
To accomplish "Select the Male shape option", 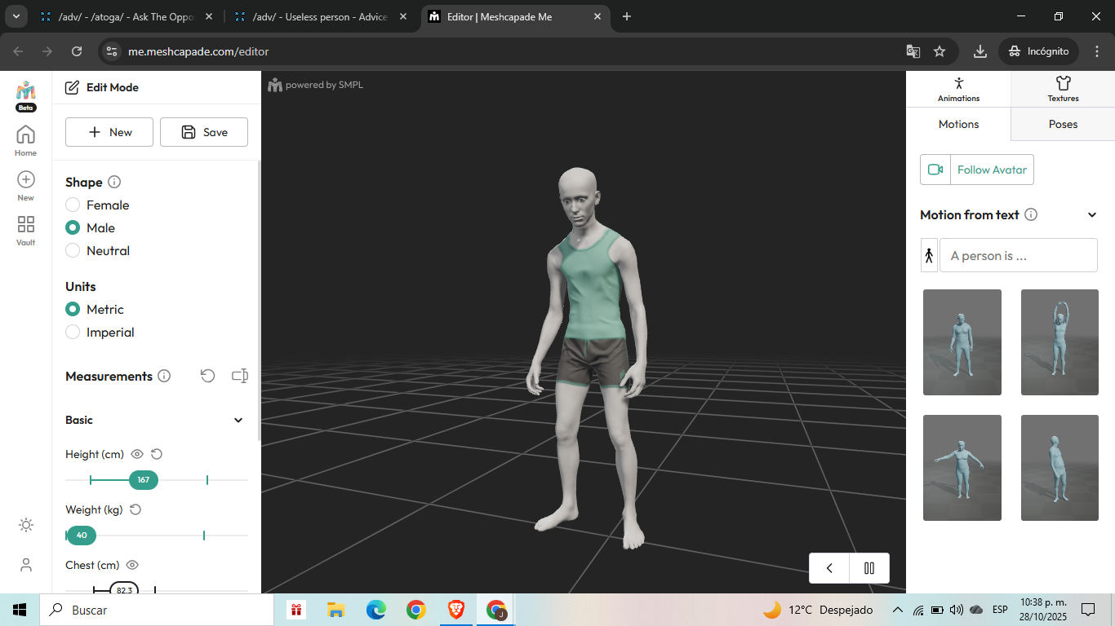I will tap(73, 228).
